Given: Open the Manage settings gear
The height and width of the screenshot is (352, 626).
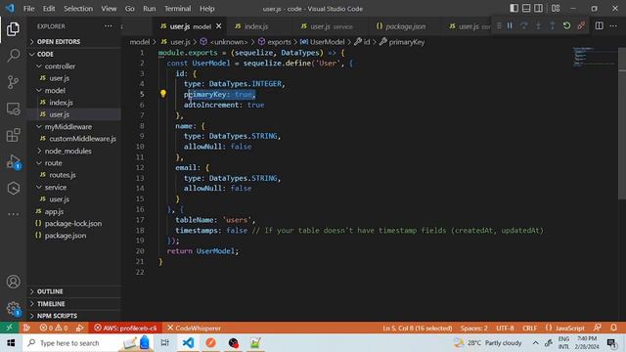Looking at the screenshot, I should pyautogui.click(x=13, y=308).
